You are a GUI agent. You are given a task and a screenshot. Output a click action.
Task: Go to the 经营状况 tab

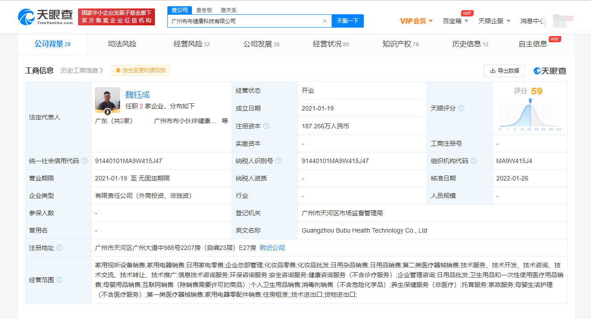pos(331,44)
